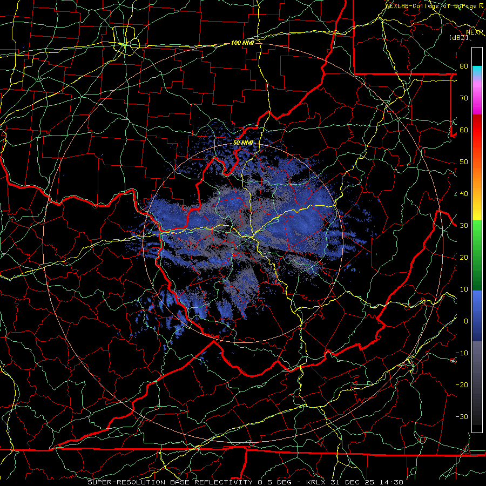Click the "[dBZ]" unit label above the scale

click(x=458, y=37)
